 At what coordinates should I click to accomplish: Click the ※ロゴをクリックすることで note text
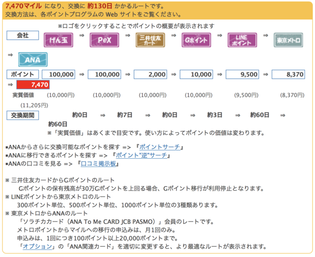pyautogui.click(x=136, y=26)
